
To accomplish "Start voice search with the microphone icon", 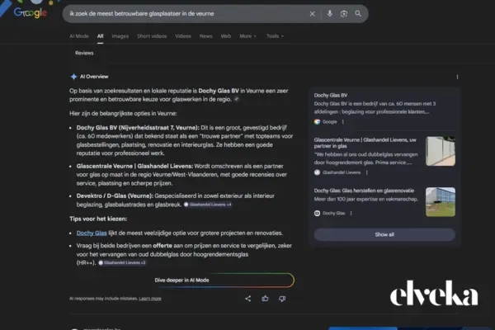I will [329, 13].
